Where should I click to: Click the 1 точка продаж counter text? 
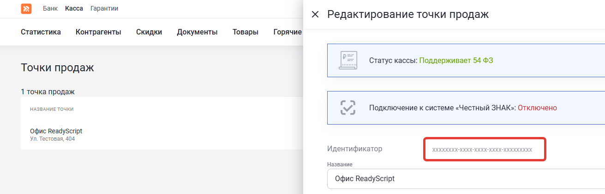48,91
